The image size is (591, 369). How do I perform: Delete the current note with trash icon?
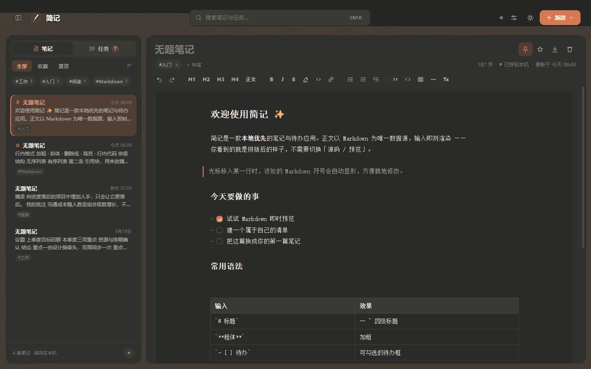[570, 49]
